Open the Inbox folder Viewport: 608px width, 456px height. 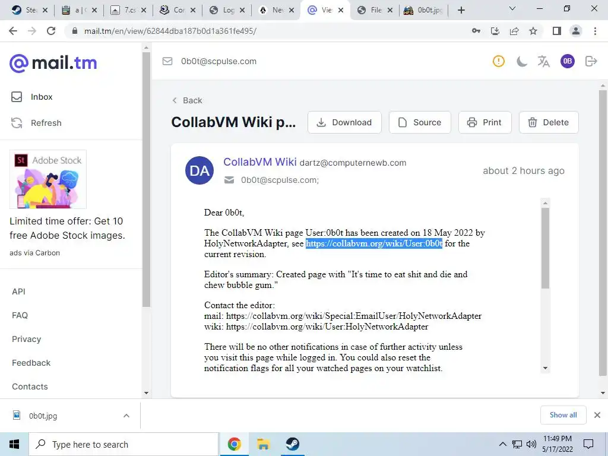coord(32,97)
